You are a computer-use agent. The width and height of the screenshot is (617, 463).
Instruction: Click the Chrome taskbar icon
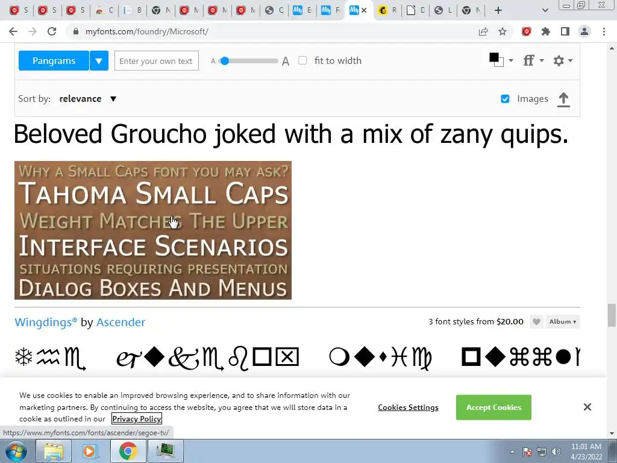click(x=128, y=451)
